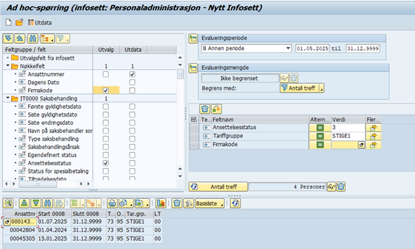Expand all field groups in the tree
The image size is (415, 249).
8,38
